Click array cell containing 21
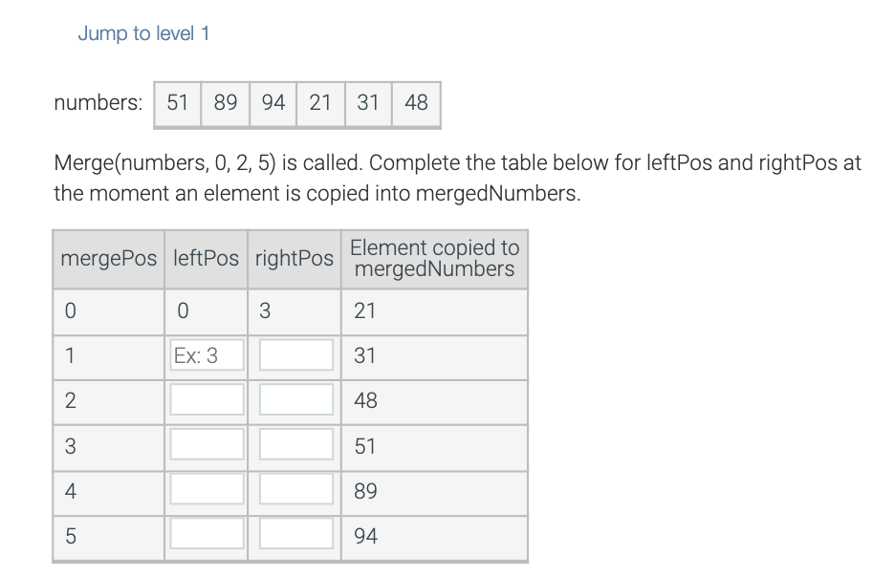 320,103
